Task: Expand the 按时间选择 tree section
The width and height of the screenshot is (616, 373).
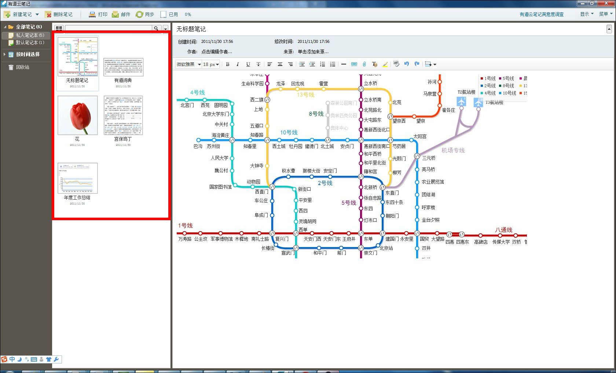Action: coord(4,54)
